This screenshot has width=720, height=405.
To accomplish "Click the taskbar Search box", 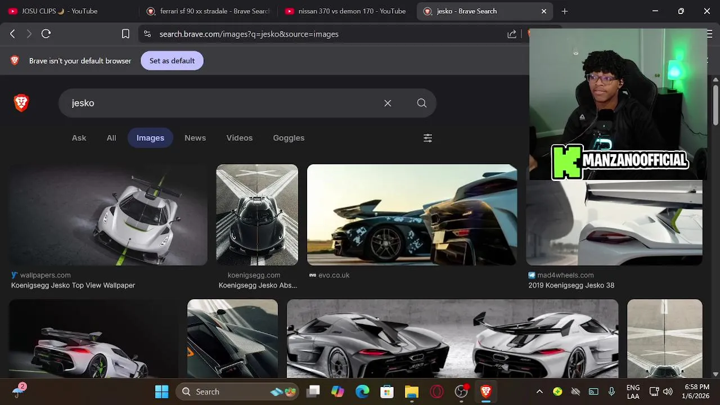I will tap(238, 391).
